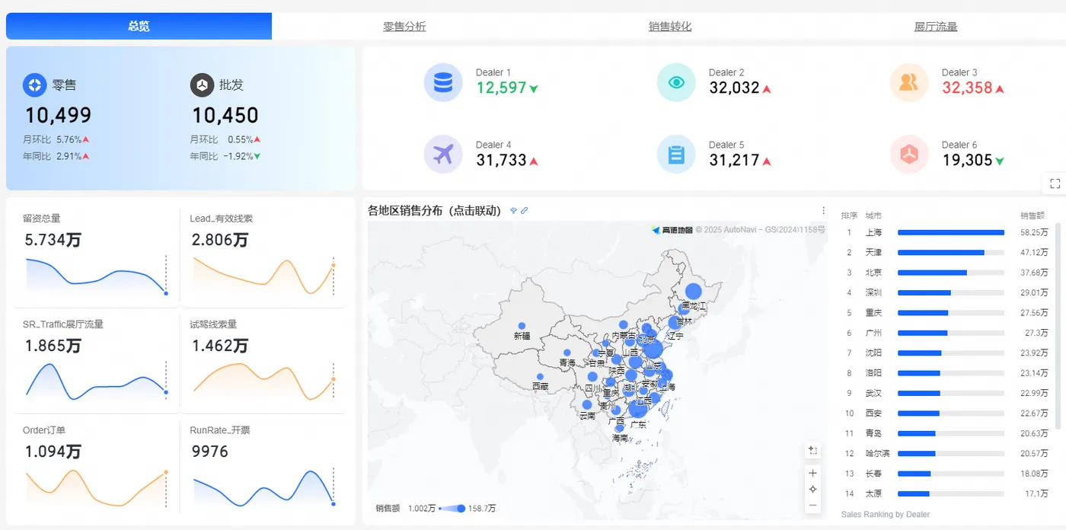Select the 西安 ranking row
This screenshot has width=1066, height=530.
pyautogui.click(x=945, y=413)
